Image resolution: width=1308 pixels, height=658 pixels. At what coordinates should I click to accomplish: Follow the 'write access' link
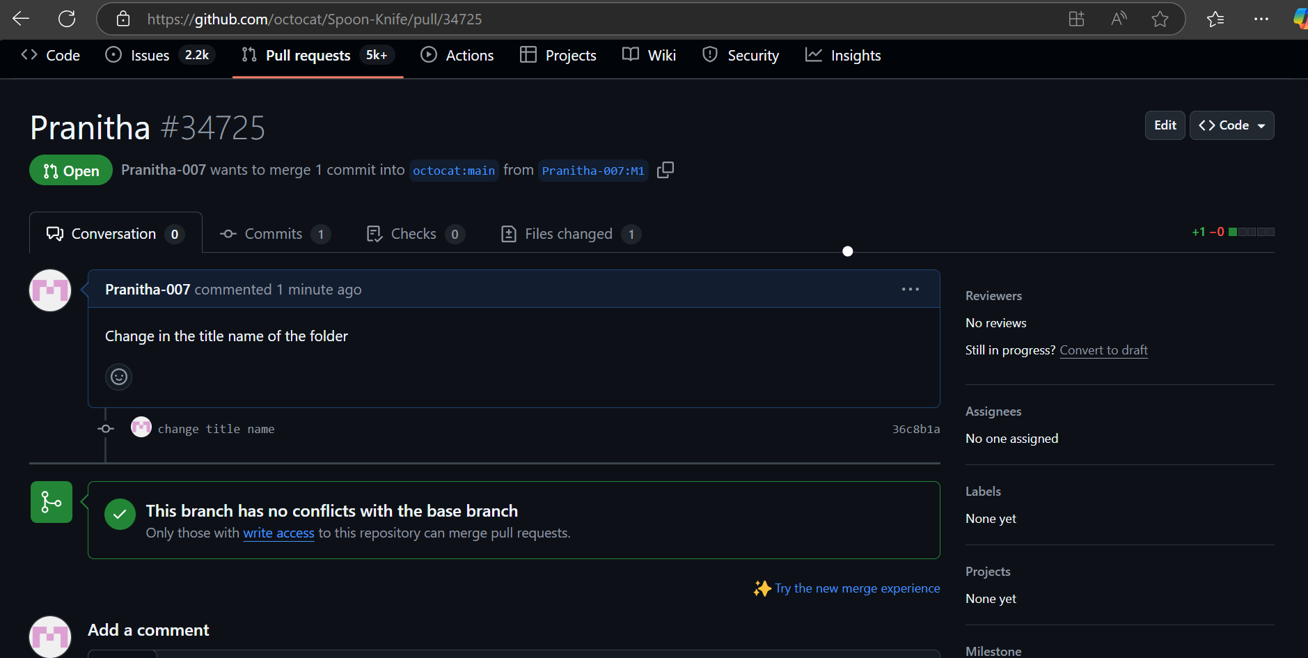278,533
